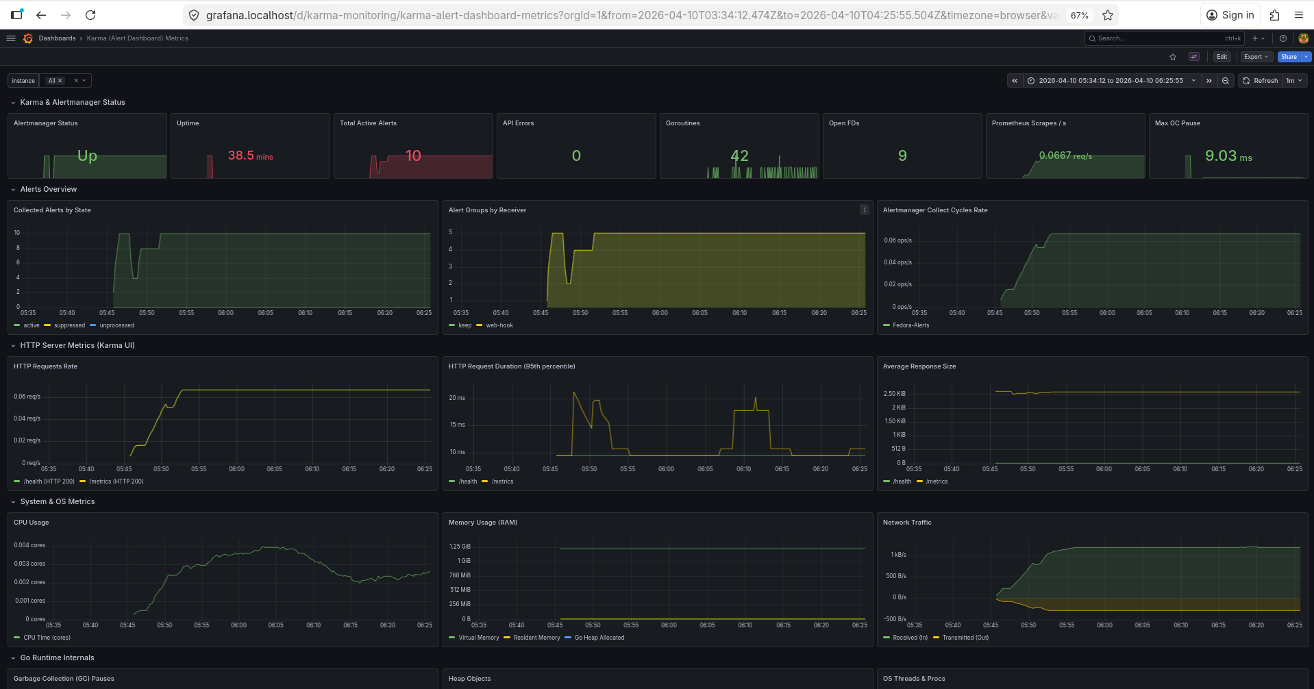Click the Total Active Alerts panel title
Image resolution: width=1314 pixels, height=689 pixels.
tap(368, 123)
